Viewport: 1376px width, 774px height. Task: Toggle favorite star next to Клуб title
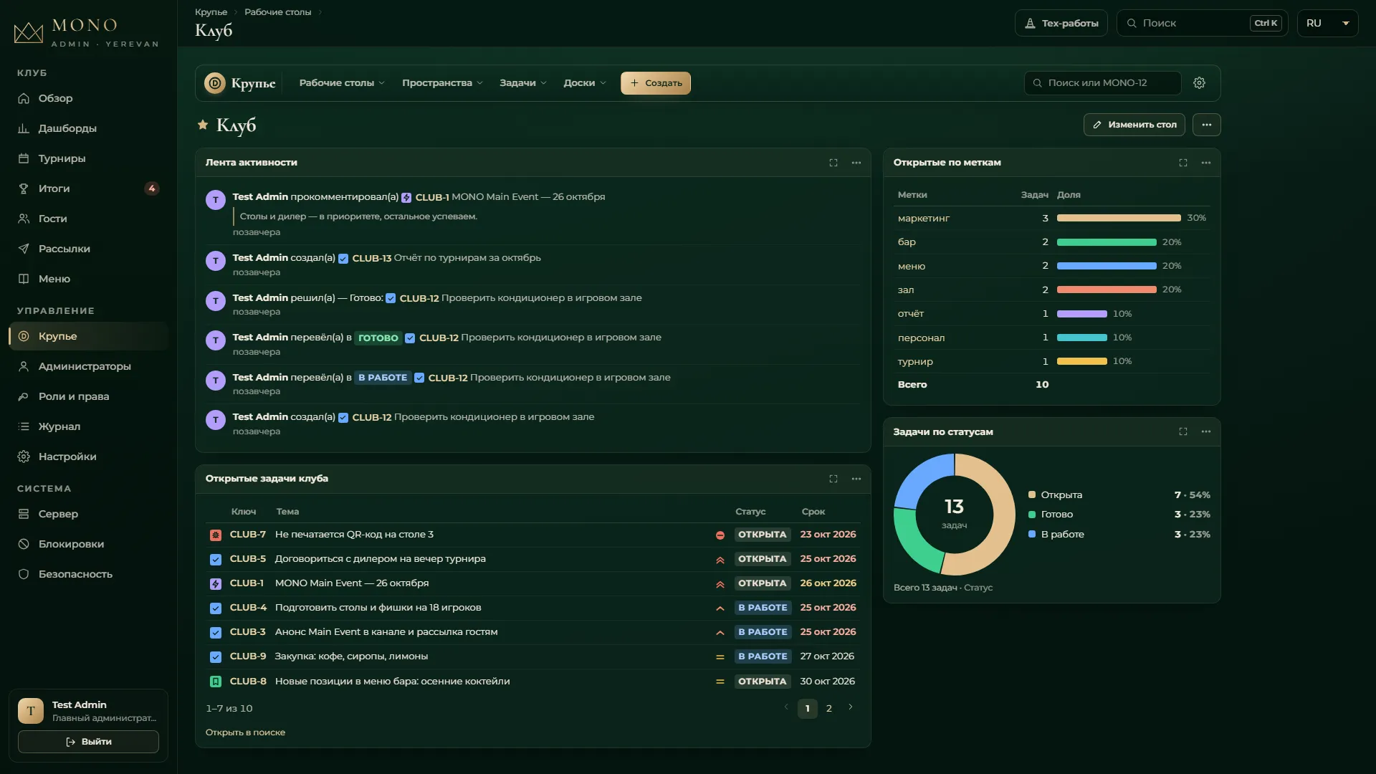[x=203, y=125]
